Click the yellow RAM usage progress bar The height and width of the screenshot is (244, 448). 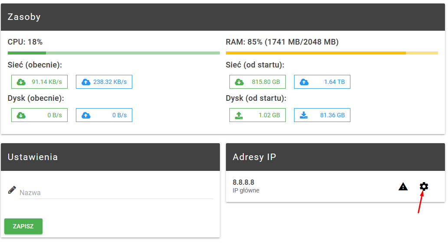pyautogui.click(x=332, y=53)
